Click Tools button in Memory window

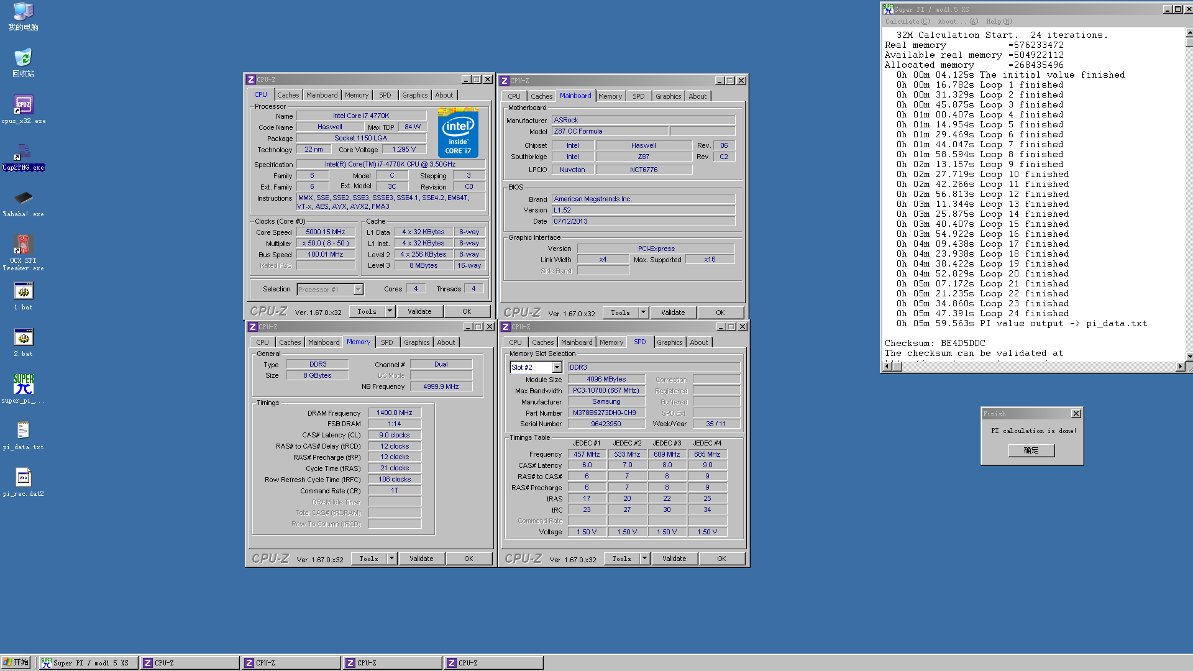pyautogui.click(x=368, y=559)
